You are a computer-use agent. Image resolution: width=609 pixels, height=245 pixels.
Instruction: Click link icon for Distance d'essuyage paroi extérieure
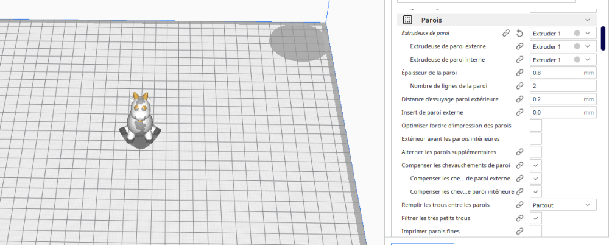click(519, 99)
